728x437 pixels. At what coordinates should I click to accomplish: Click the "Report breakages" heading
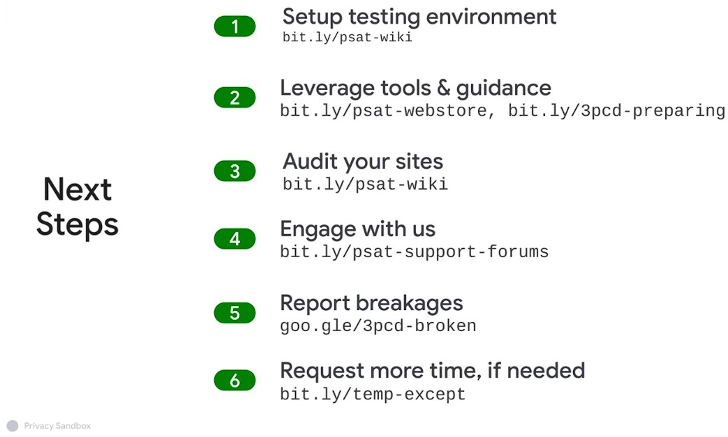click(x=371, y=303)
